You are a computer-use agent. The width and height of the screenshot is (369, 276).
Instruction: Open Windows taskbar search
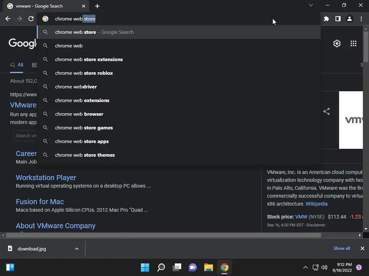click(x=161, y=267)
